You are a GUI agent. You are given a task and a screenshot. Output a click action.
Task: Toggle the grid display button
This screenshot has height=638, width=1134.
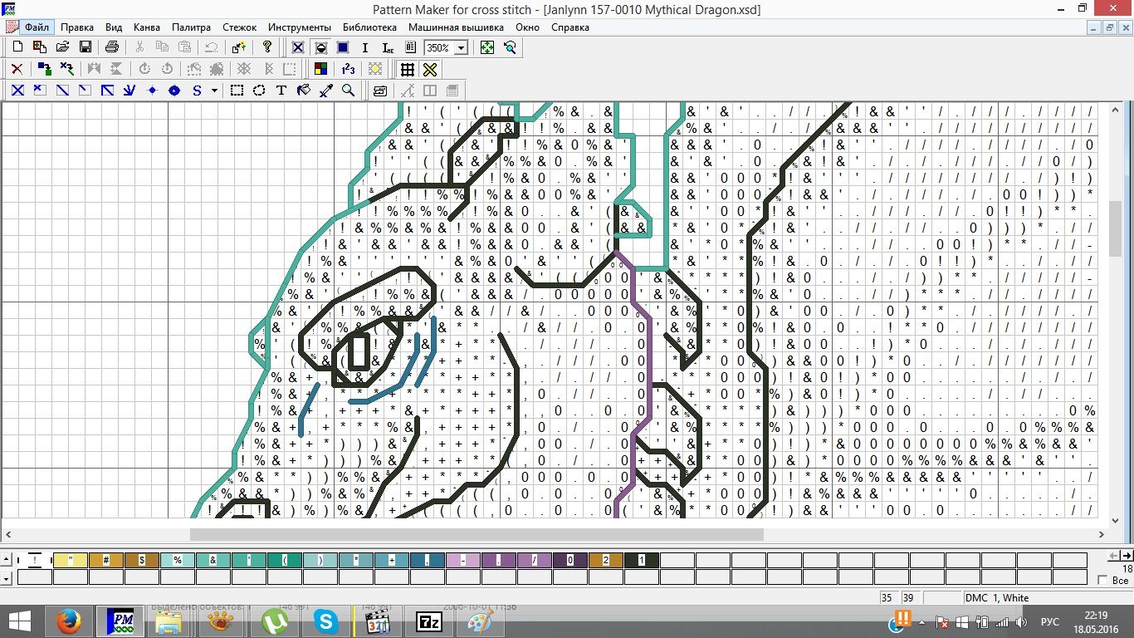pos(408,69)
